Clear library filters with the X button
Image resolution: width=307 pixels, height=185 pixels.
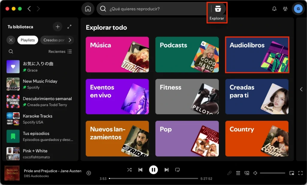11,40
